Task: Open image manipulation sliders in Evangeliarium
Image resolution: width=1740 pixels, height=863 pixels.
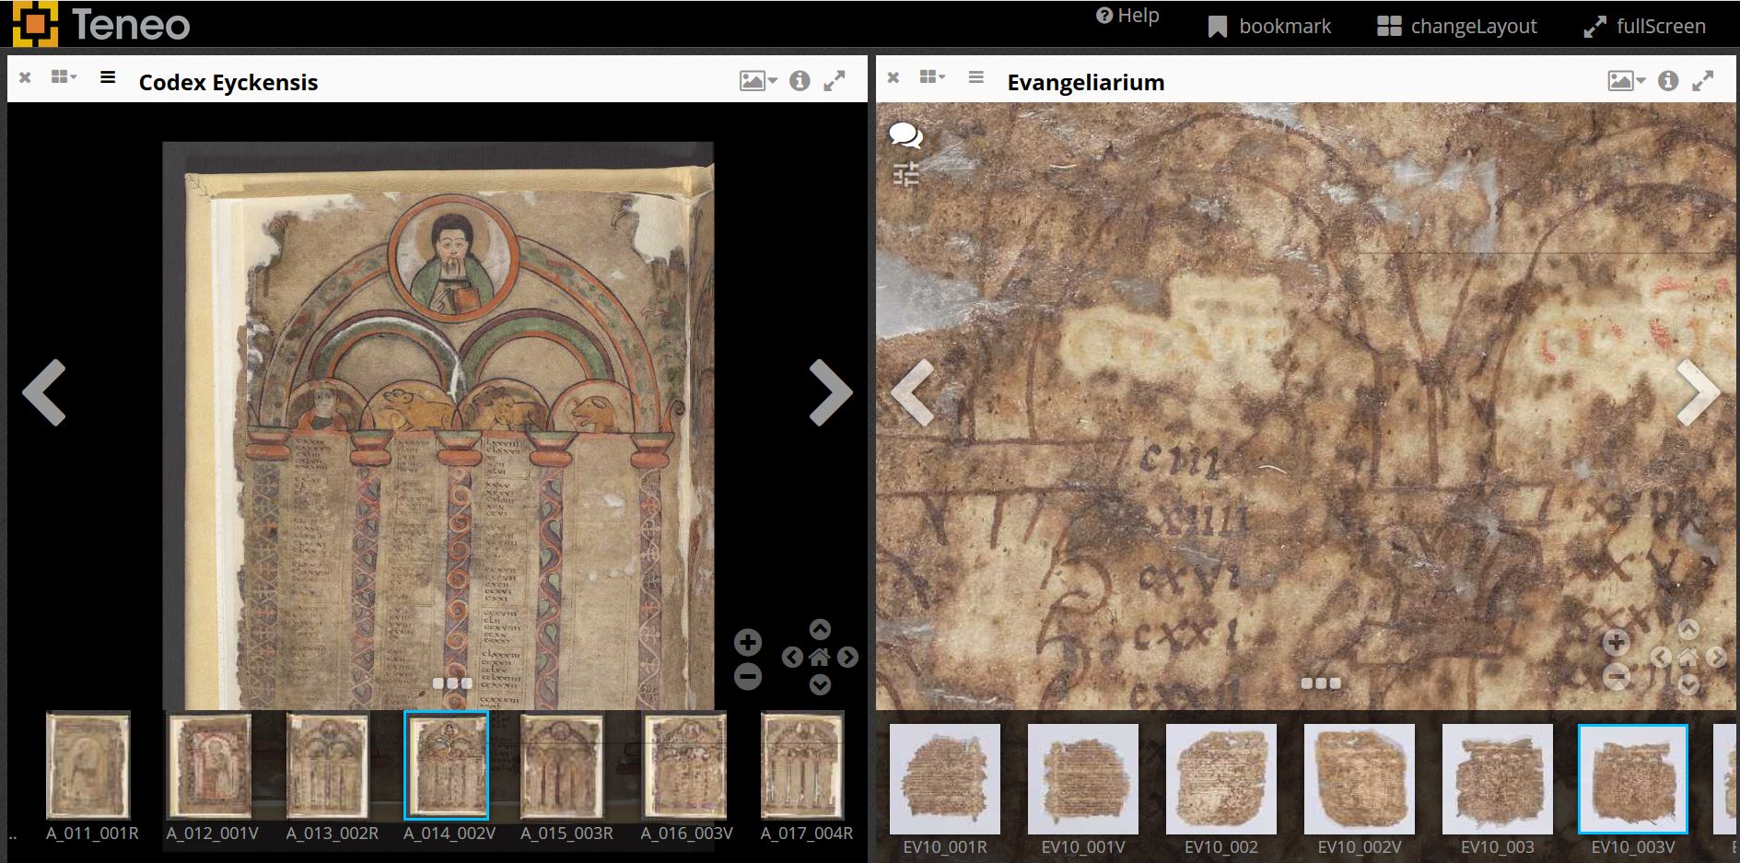Action: pyautogui.click(x=905, y=174)
